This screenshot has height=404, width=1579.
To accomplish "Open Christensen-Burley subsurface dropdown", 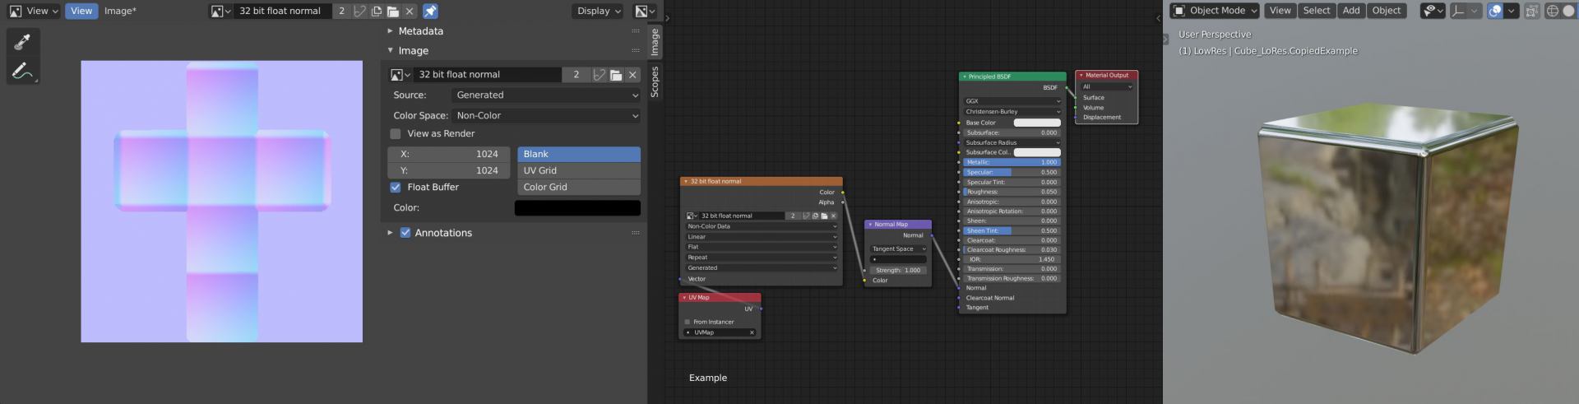I will click(1012, 112).
